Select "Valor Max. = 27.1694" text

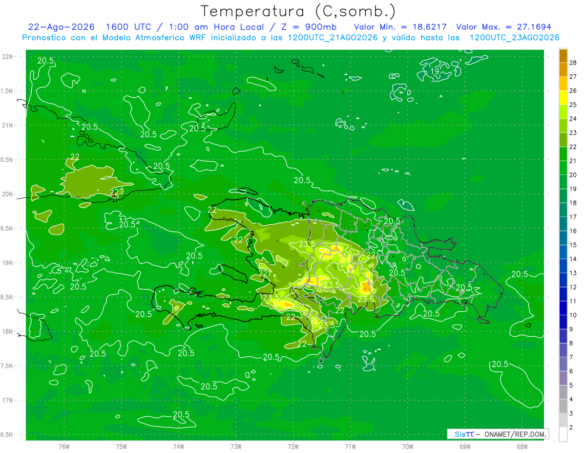pos(503,27)
